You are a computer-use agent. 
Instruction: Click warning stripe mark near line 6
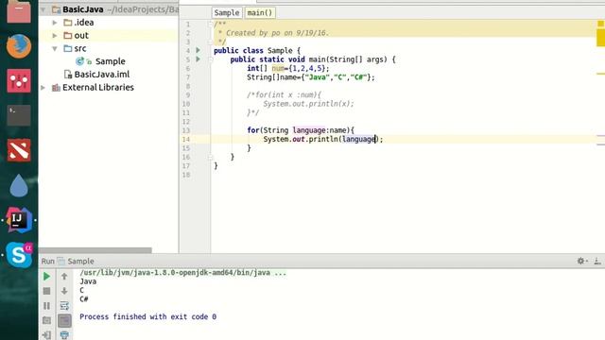601,74
